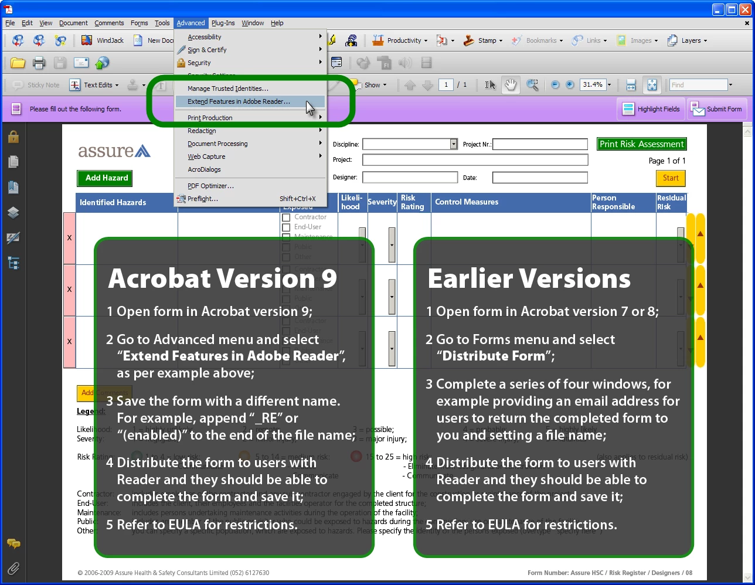755x585 pixels.
Task: Click the Highlight Fields button
Action: click(651, 109)
